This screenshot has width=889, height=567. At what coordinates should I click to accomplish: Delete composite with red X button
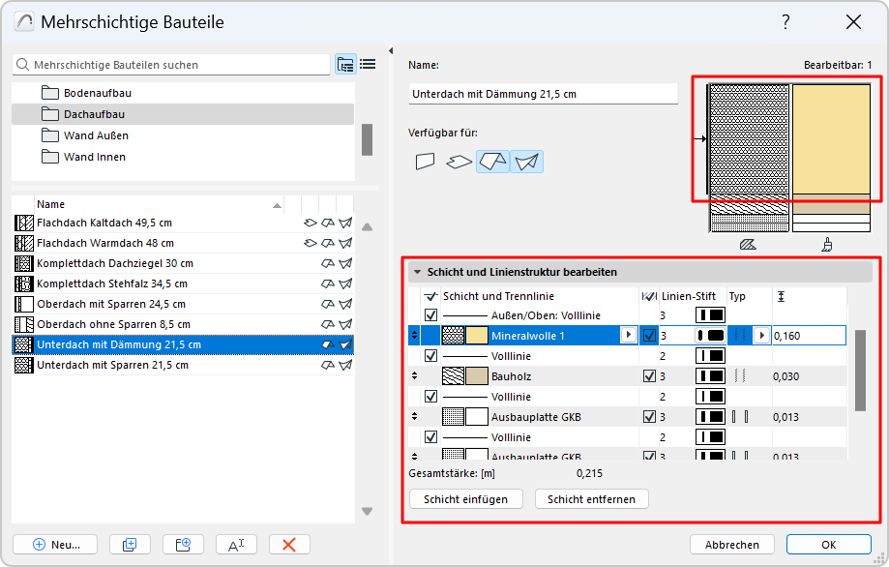(x=289, y=545)
